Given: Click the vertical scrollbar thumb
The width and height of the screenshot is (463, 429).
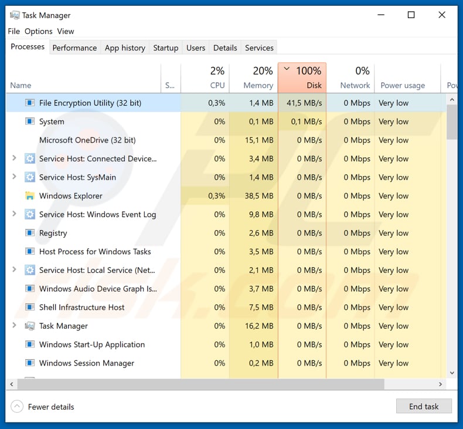Looking at the screenshot, I should tap(452, 122).
